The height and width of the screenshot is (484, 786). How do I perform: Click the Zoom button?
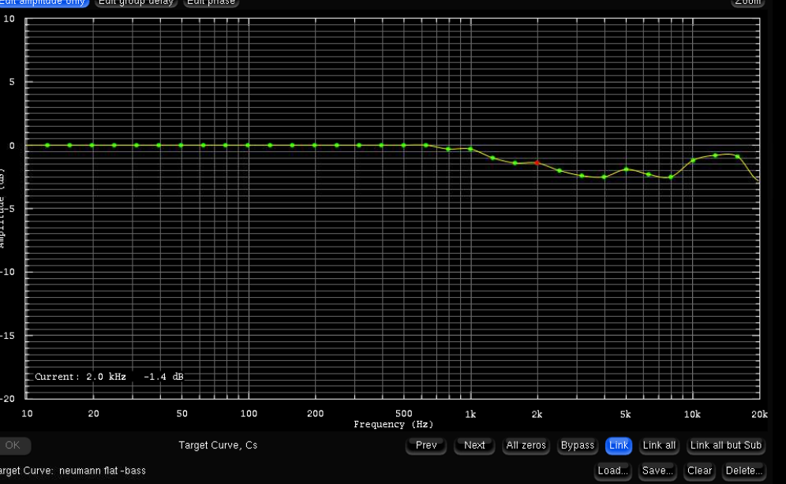(747, 2)
